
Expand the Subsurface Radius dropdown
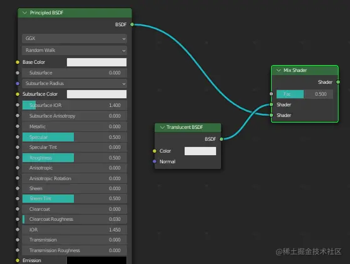pyautogui.click(x=75, y=83)
